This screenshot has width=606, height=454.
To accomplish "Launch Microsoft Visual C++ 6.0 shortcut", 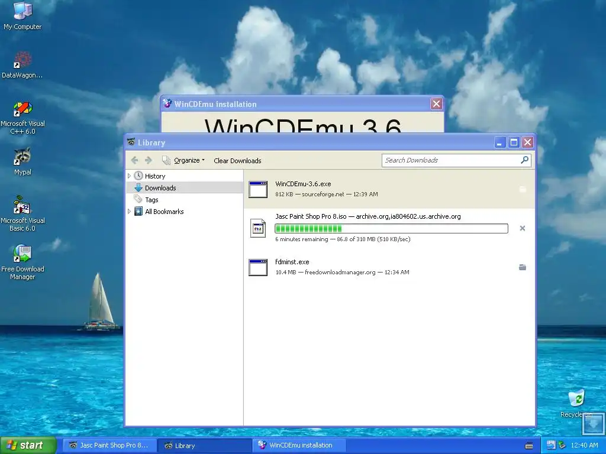I will 22,118.
